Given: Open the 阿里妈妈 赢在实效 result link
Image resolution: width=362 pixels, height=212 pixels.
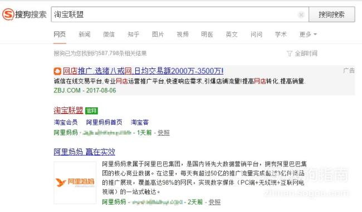Looking at the screenshot, I should [x=84, y=152].
